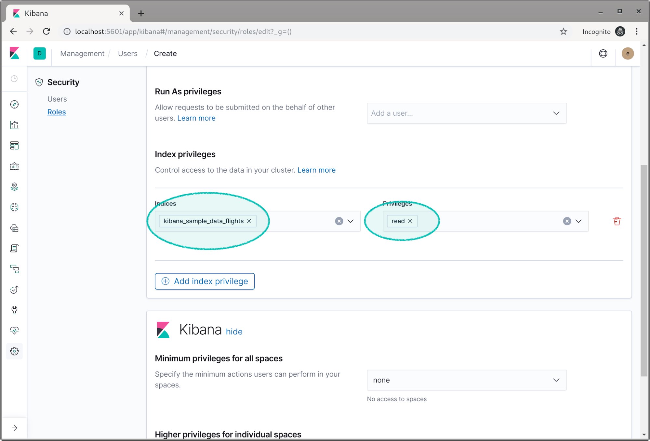
Task: Click the delete index privilege trash icon
Action: pos(617,221)
